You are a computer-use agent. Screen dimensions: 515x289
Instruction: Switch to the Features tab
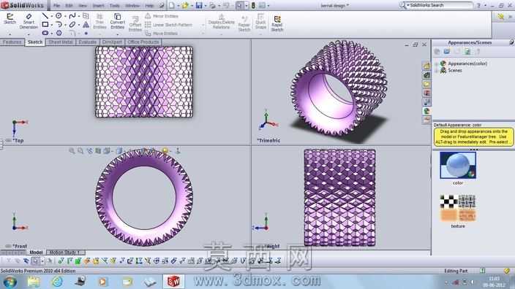coord(12,42)
